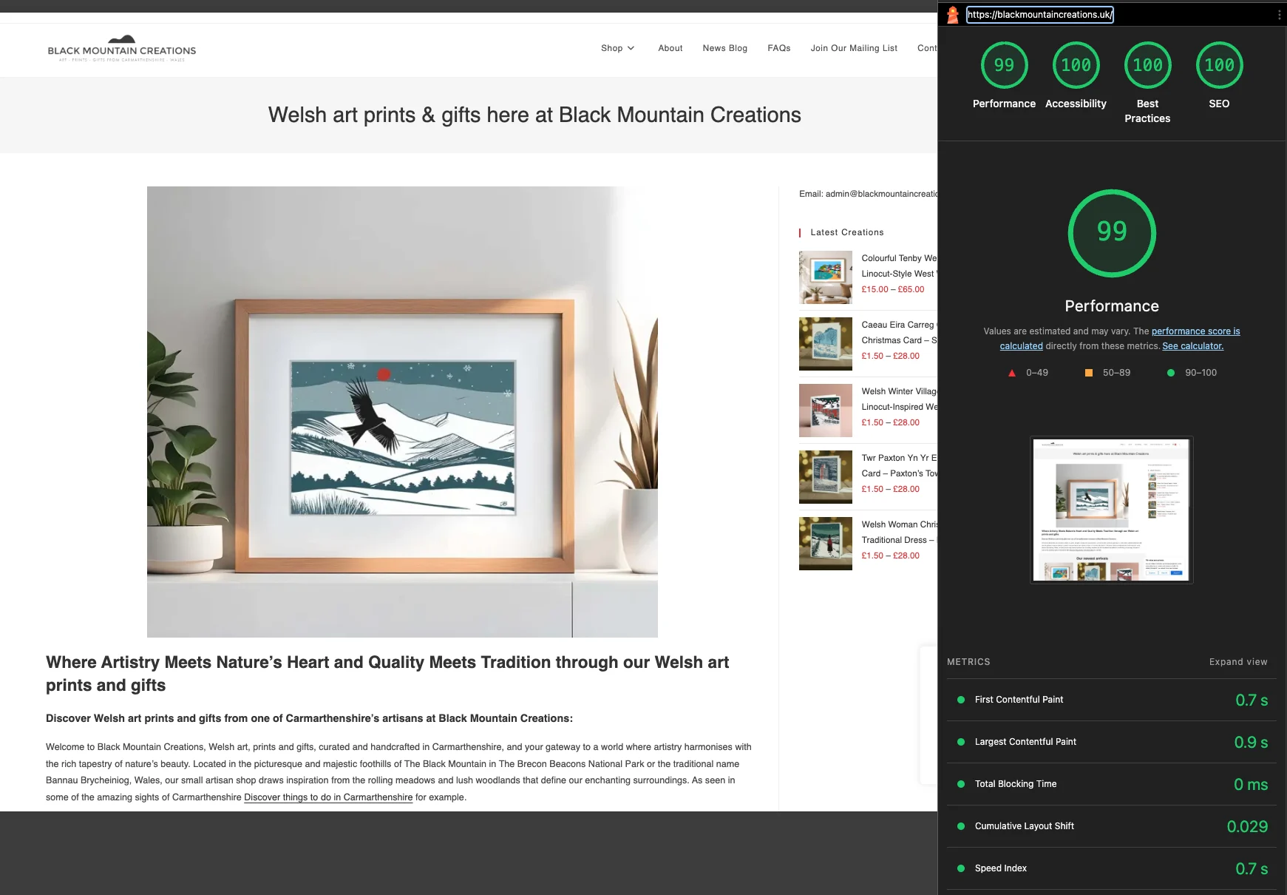Screen dimensions: 1287x895
Task: Open the About menu item
Action: click(670, 48)
